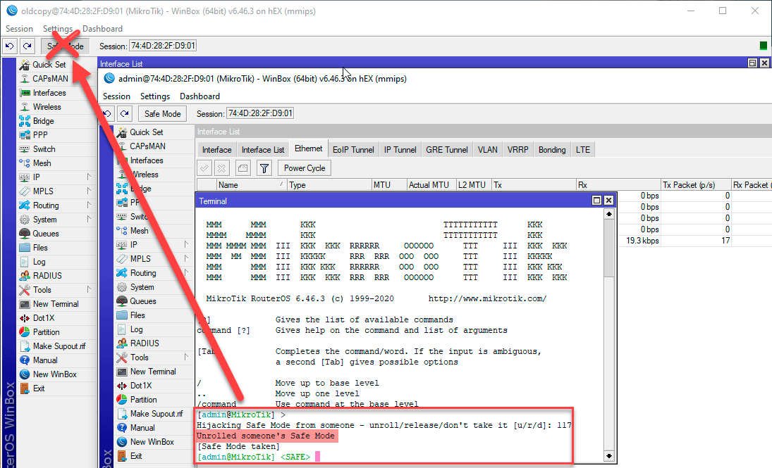Click the grayed-out disable X button in the interface toolbar
The width and height of the screenshot is (772, 468).
pos(222,168)
